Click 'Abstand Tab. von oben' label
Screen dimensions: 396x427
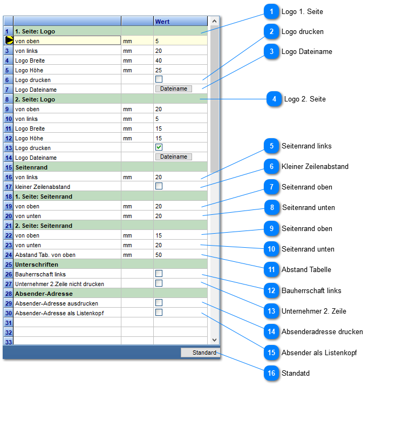pyautogui.click(x=45, y=255)
